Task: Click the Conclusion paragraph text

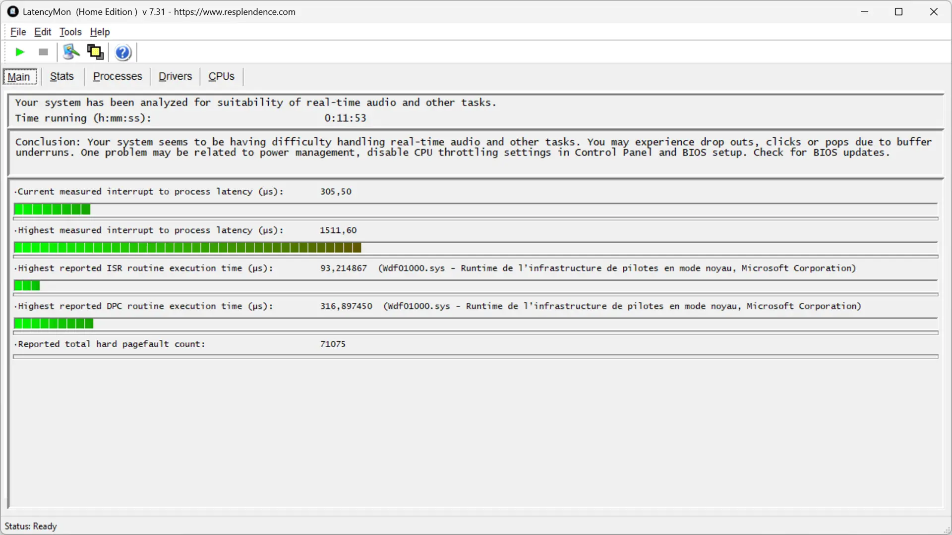Action: click(474, 147)
